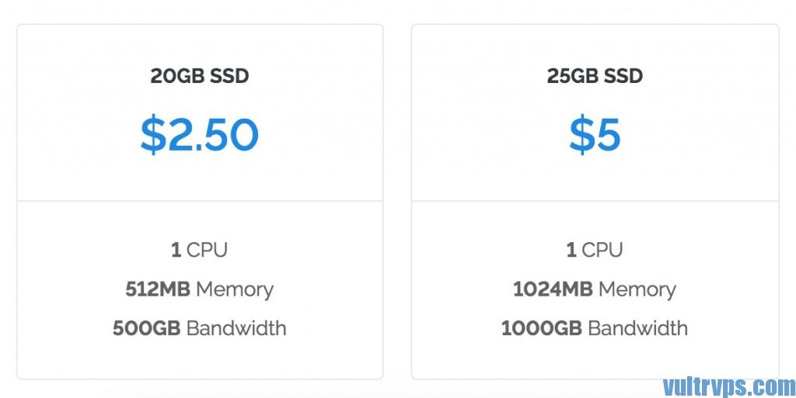Open the vultrvps.com watermark link
The image size is (796, 398).
(729, 387)
